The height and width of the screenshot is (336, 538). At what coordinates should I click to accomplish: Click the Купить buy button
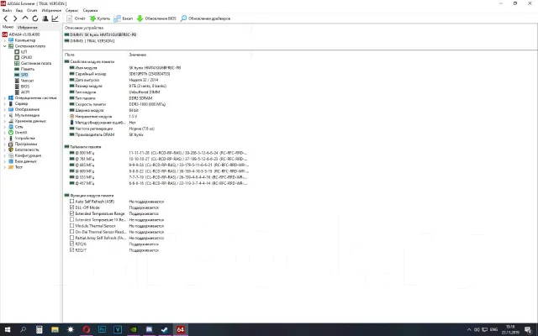(x=100, y=18)
